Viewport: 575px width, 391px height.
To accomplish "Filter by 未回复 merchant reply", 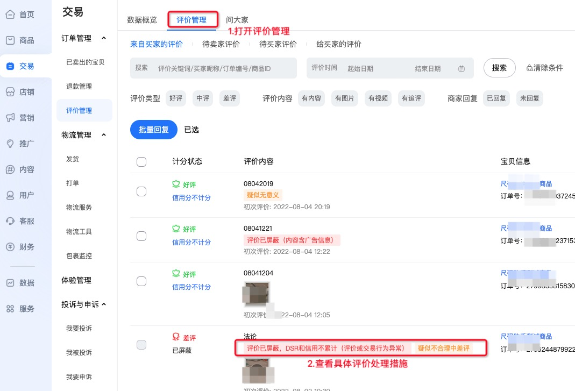I will [530, 98].
